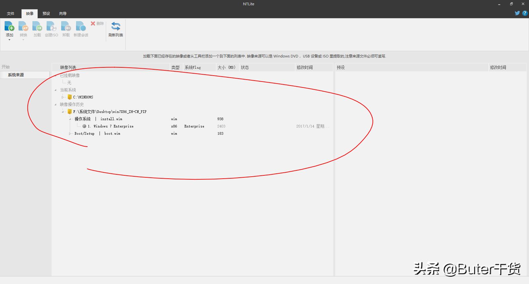
Task: Click the 加载 (Load) toolbar icon
Action: [x=37, y=26]
